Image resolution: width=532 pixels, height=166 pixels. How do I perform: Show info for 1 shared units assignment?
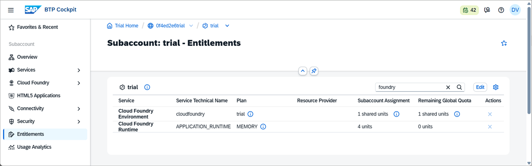[396, 114]
